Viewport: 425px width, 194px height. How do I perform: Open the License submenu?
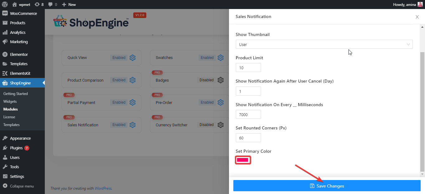point(9,117)
